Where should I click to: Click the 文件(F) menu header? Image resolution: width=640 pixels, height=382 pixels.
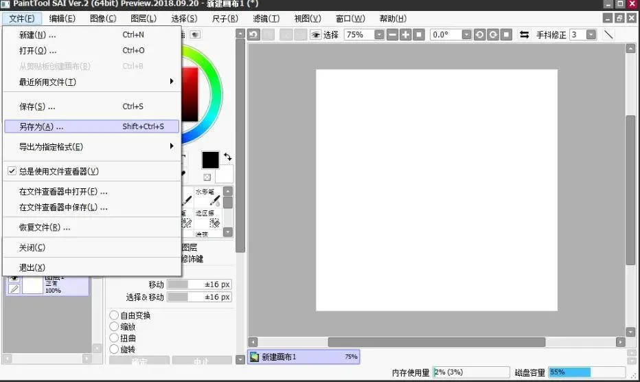click(22, 19)
